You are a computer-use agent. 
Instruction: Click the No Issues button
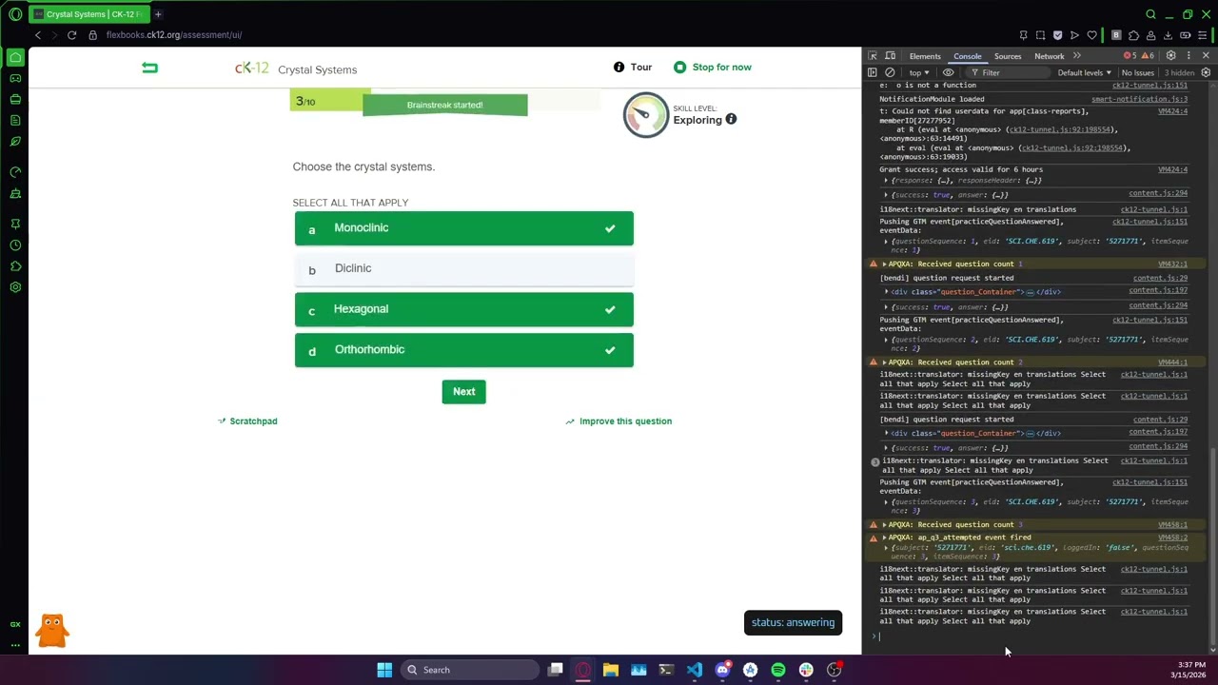click(1138, 73)
